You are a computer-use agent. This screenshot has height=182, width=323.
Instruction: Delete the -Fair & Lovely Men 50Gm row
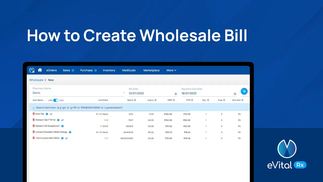pos(34,138)
